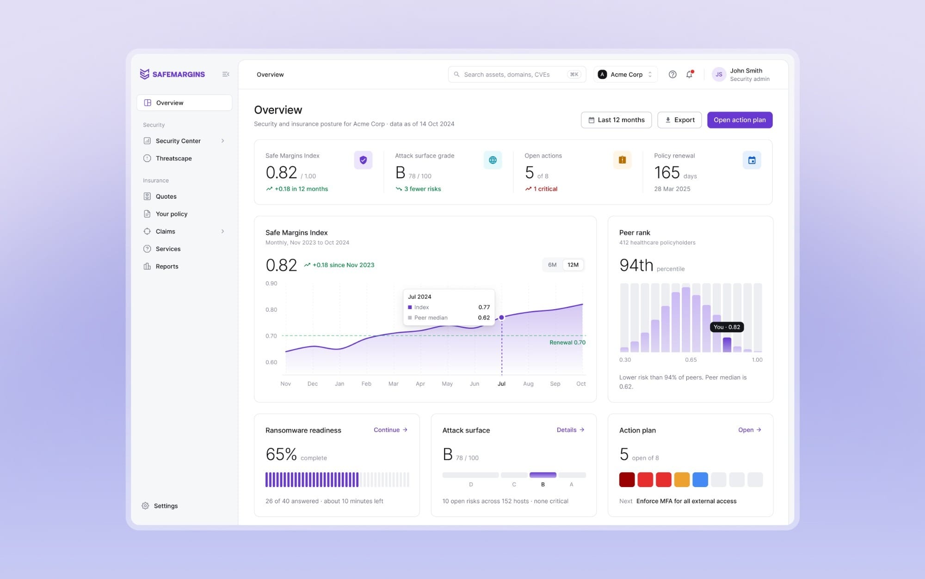
Task: Click the Enforce MFA for all external access text
Action: pos(686,501)
